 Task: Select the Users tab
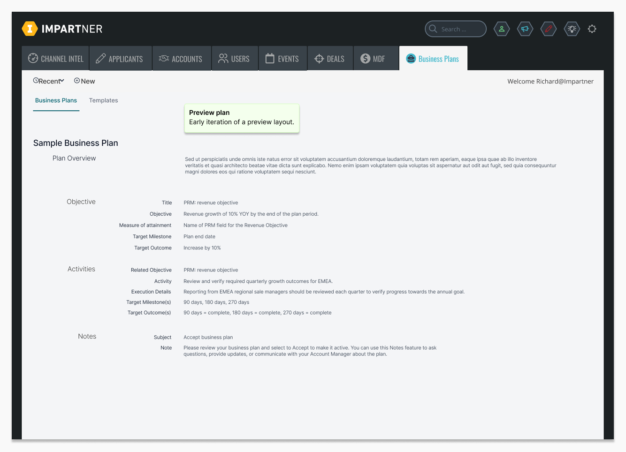pos(234,59)
